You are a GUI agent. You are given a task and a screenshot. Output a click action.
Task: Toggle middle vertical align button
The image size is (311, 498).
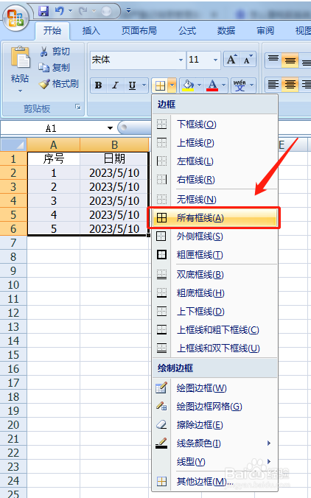(x=290, y=60)
